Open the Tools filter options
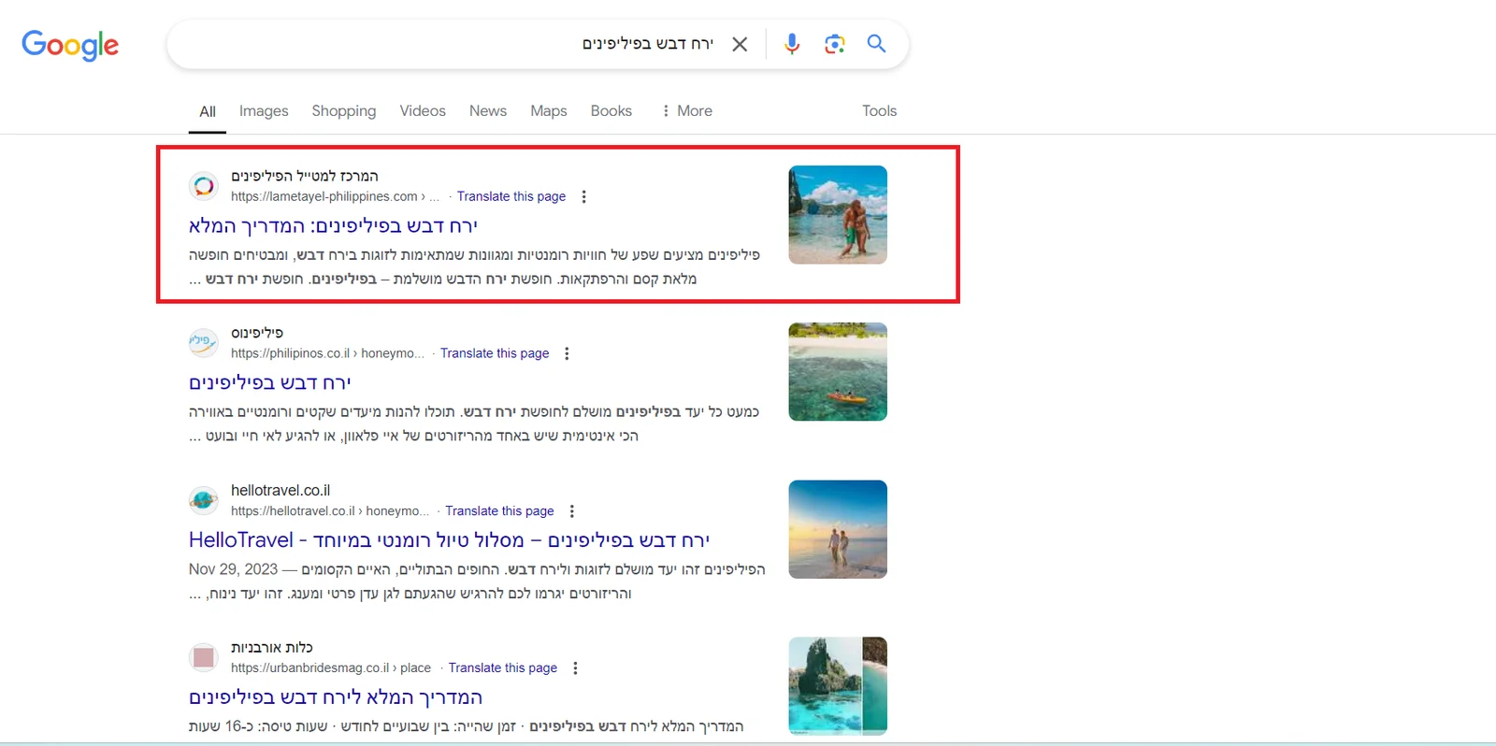 (879, 110)
